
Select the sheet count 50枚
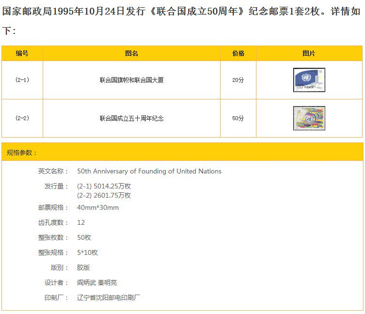click(x=84, y=237)
